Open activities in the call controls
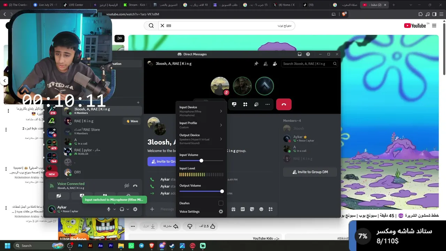The width and height of the screenshot is (446, 251). pos(245,104)
